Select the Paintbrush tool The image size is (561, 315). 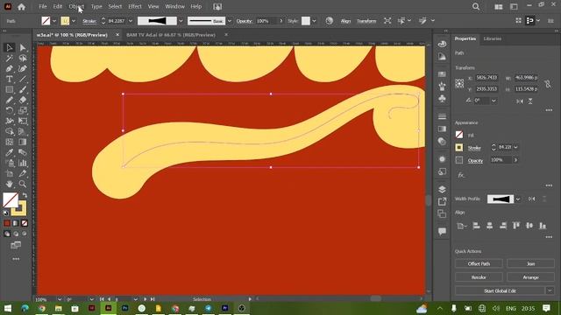pos(23,89)
